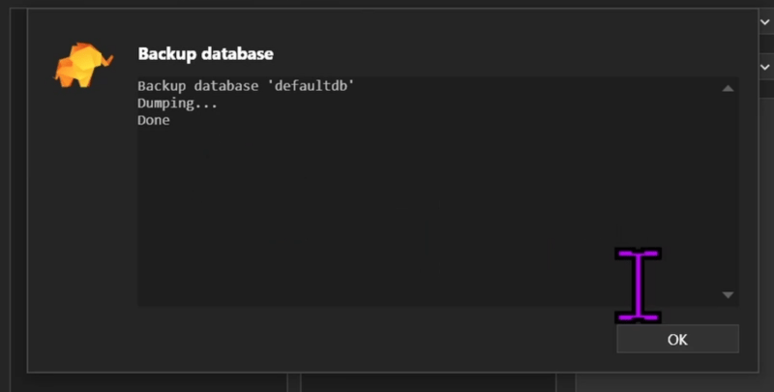
Task: Click the dark field below the upper chevron
Action: [766, 44]
